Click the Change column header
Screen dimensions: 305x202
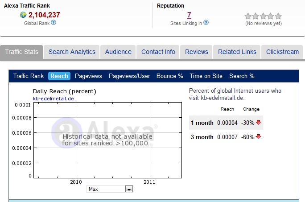coord(251,109)
